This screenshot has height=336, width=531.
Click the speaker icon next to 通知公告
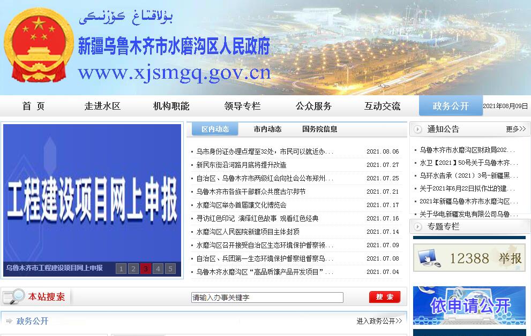[x=418, y=129]
